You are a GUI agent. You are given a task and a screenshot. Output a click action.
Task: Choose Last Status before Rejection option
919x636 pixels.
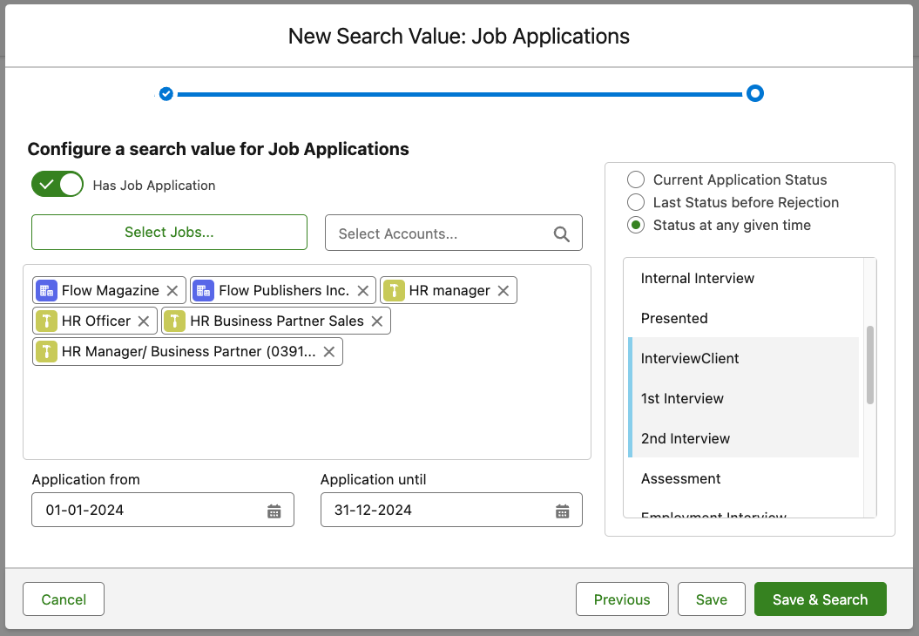coord(637,203)
